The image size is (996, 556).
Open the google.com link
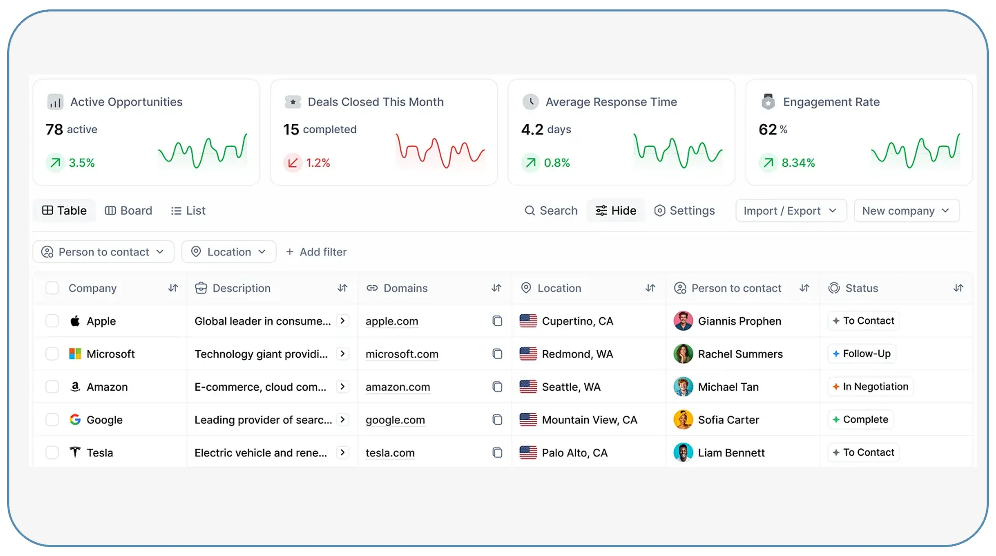[x=395, y=420]
